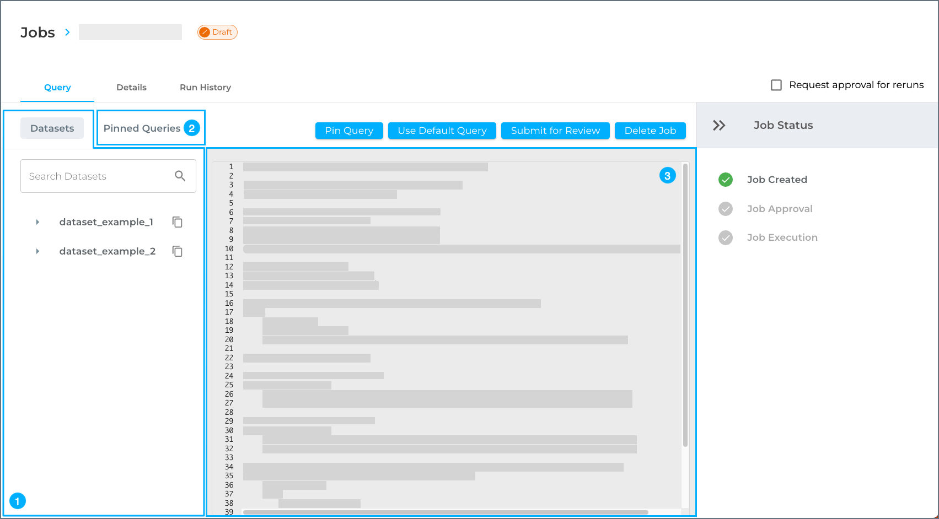Image resolution: width=939 pixels, height=519 pixels.
Task: Click the Draft status badge
Action: coord(217,33)
